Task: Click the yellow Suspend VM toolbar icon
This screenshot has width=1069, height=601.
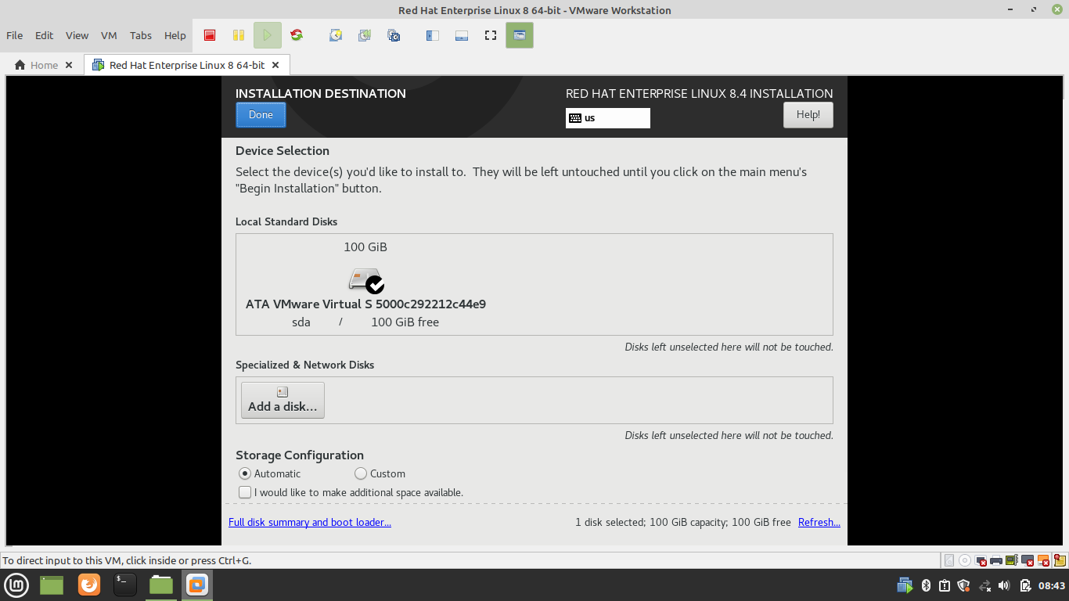Action: pos(239,35)
